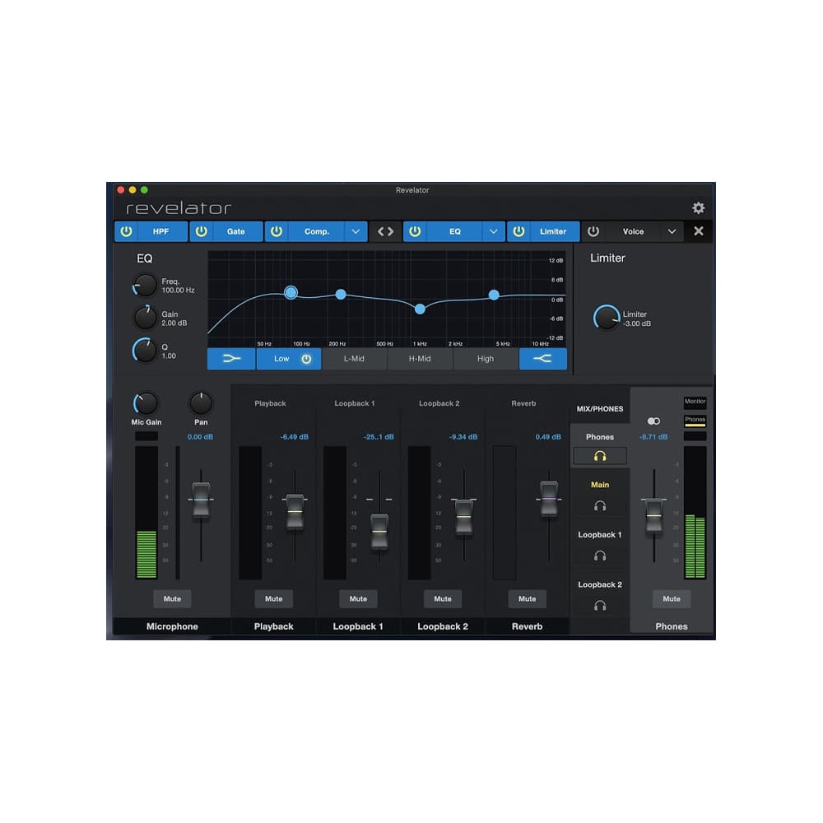This screenshot has width=823, height=823.
Task: Click the EQ Q knob
Action: point(145,351)
